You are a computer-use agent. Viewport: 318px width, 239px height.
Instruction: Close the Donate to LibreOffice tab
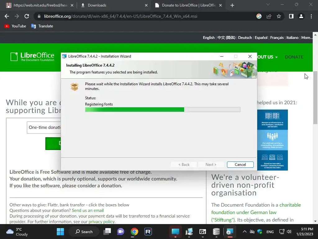tap(220, 5)
